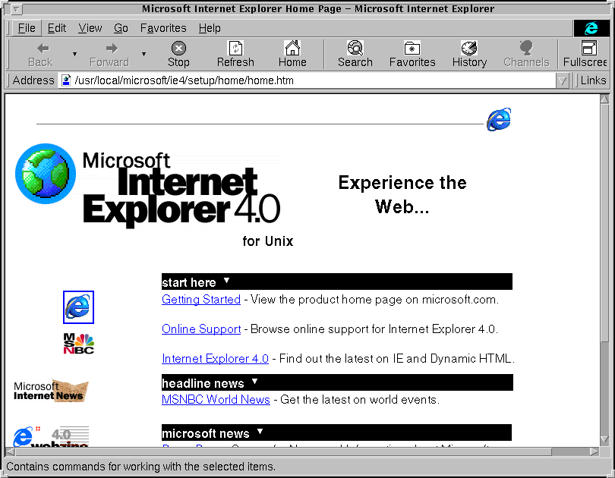Viewport: 615px width, 478px height.
Task: Follow the Online Support link
Action: pos(201,329)
